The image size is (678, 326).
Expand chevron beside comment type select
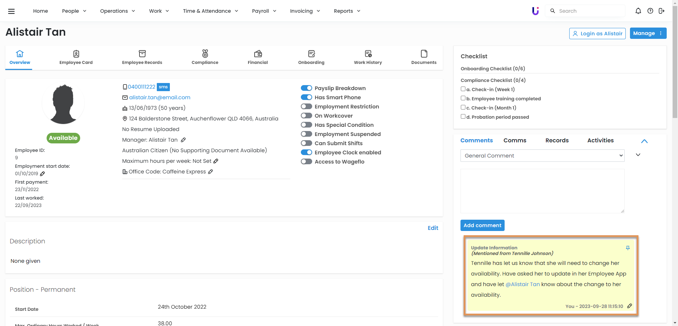pos(638,155)
